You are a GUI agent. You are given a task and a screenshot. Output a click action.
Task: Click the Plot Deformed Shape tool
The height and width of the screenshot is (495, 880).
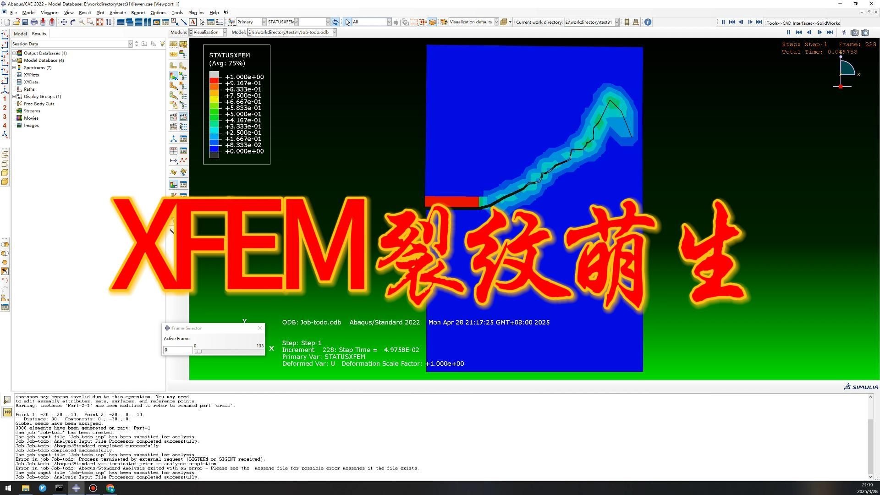tap(183, 66)
